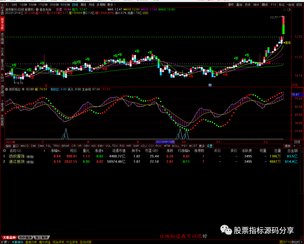304x244 pixels.
Task: Click the diamond icon at chart top-right
Action: 284,9
